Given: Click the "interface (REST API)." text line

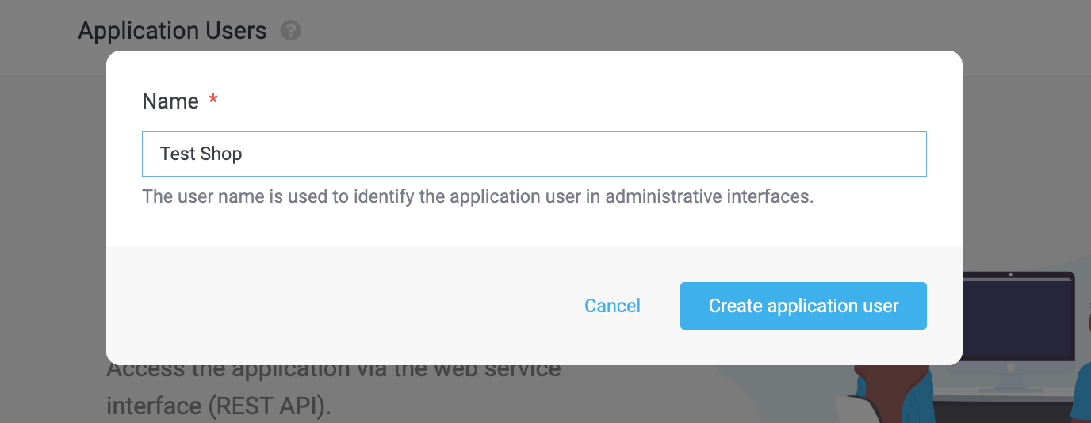Looking at the screenshot, I should tap(218, 406).
